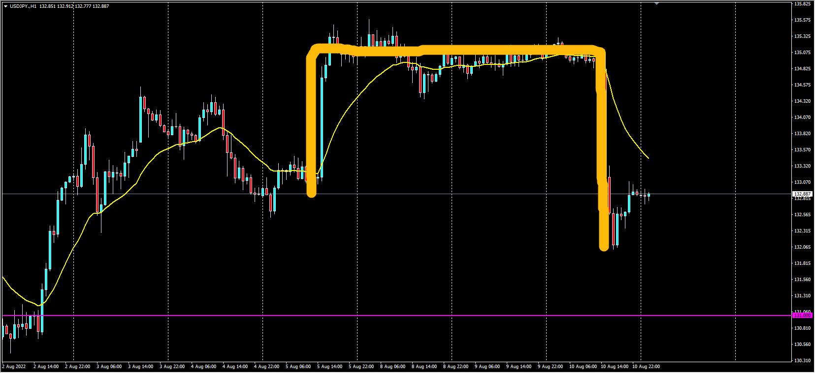Click the 130.810 price axis label
The width and height of the screenshot is (815, 373).
803,328
